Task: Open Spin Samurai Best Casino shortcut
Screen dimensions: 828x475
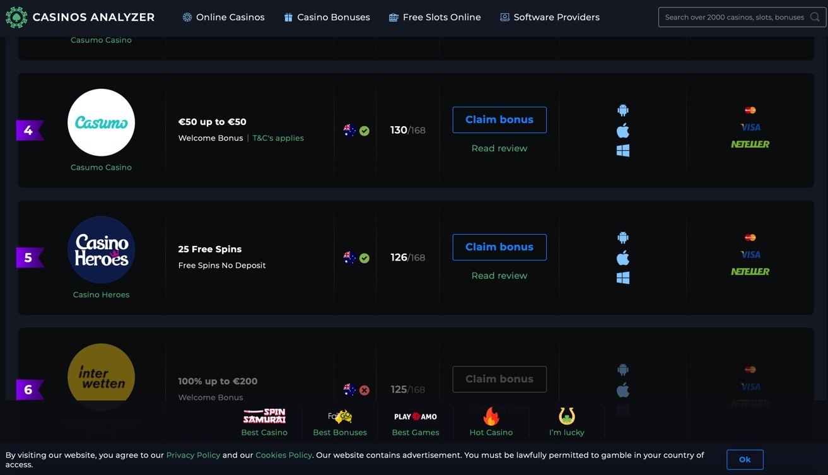Action: [x=264, y=423]
